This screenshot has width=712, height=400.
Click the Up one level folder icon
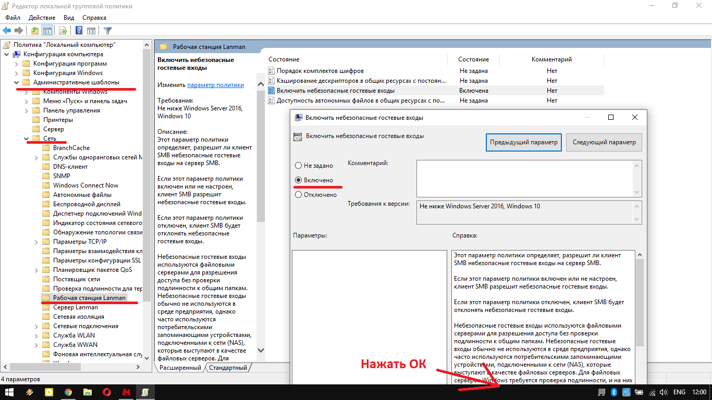(x=35, y=30)
